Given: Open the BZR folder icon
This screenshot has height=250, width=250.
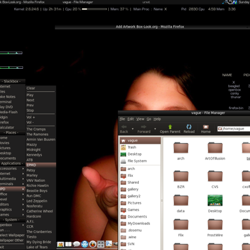Looking at the screenshot, I should (181, 176).
